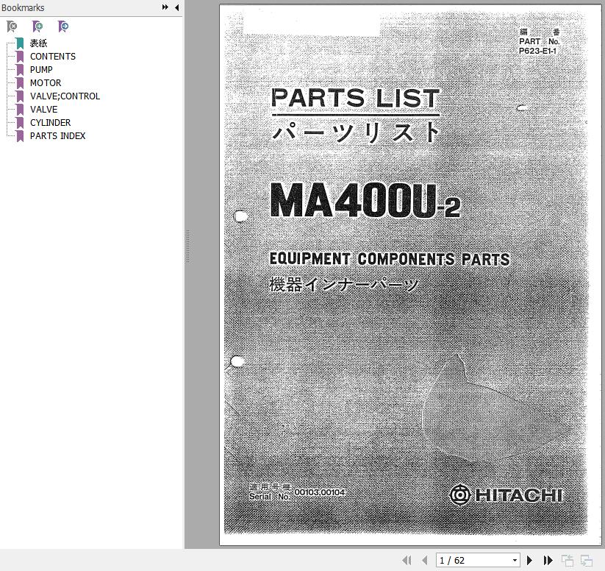Click the bookmark icon beside CONTENTS
This screenshot has height=571, width=605.
[x=20, y=57]
